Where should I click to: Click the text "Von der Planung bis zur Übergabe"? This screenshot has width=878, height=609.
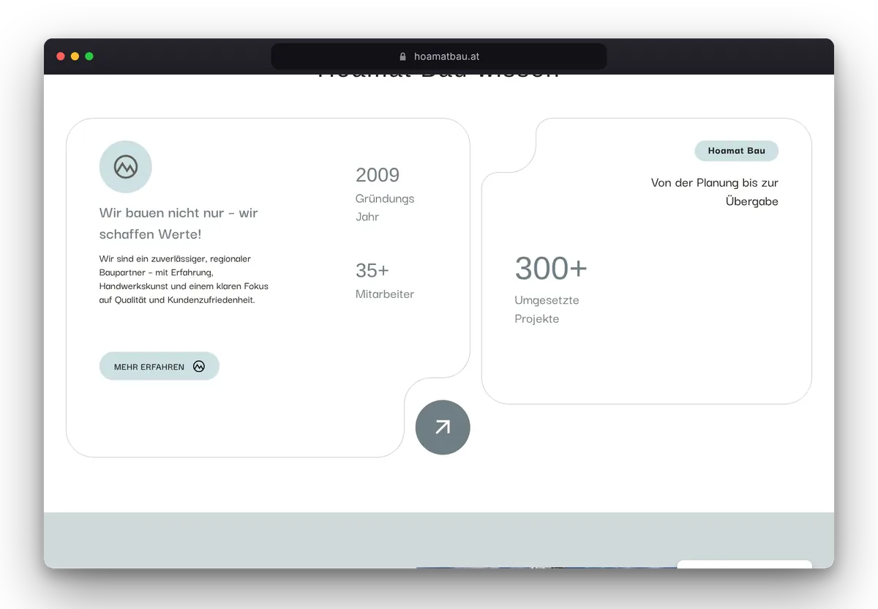point(715,192)
